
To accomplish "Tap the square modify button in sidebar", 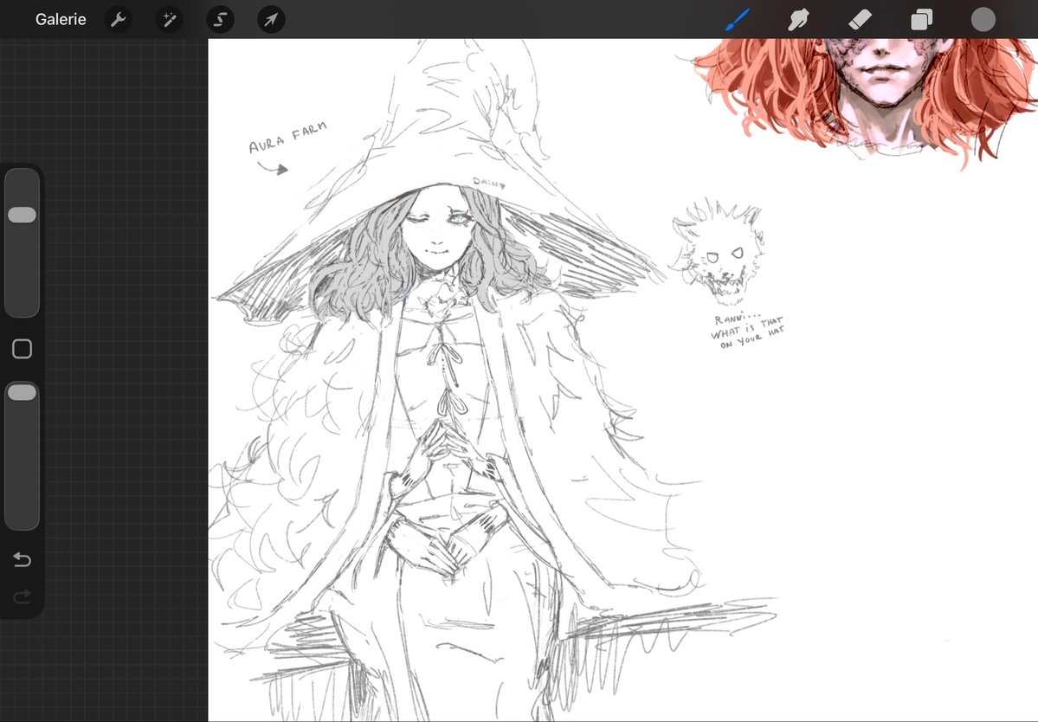I will [x=22, y=349].
